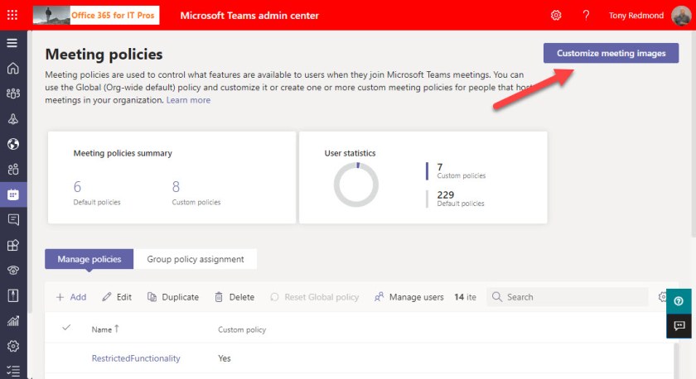Screen dimensions: 696x379
Task: Click Microsoft Teams admin center title
Action: coord(249,16)
